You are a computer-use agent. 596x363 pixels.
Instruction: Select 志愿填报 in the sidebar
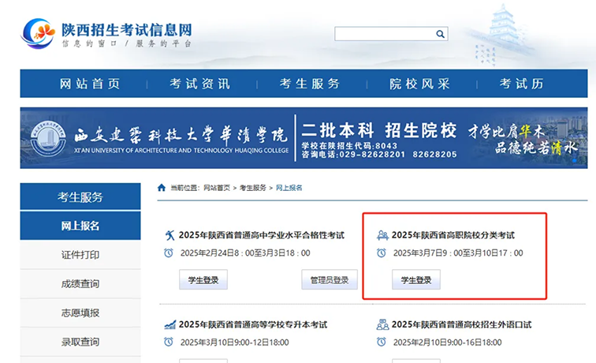80,312
